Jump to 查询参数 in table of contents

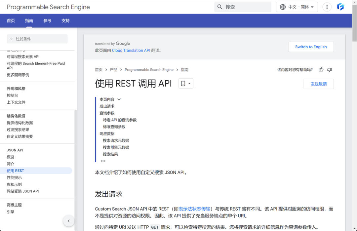tap(107, 113)
